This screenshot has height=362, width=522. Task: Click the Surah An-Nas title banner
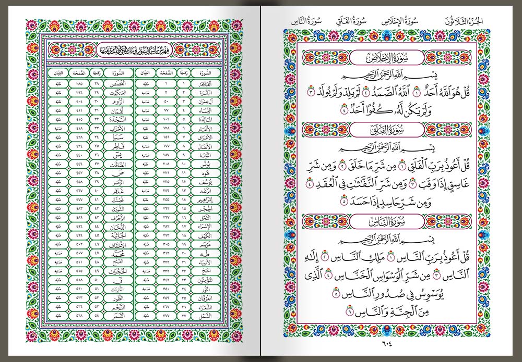[387, 222]
